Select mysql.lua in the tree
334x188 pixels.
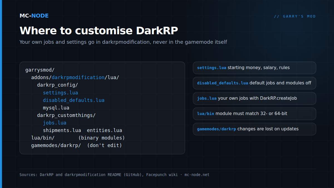pyautogui.click(x=56, y=108)
